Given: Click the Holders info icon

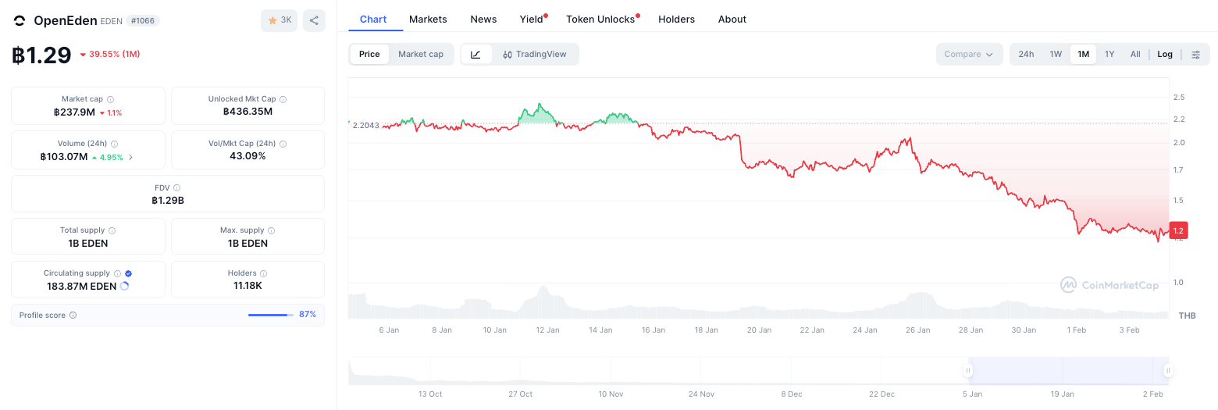Looking at the screenshot, I should pyautogui.click(x=263, y=273).
